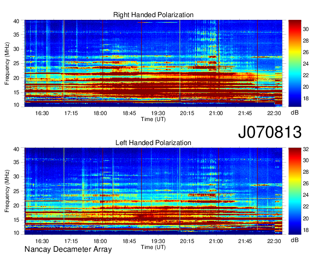Click the 22:30 time tick on Right Handed plot
The width and height of the screenshot is (314, 255).
point(274,113)
